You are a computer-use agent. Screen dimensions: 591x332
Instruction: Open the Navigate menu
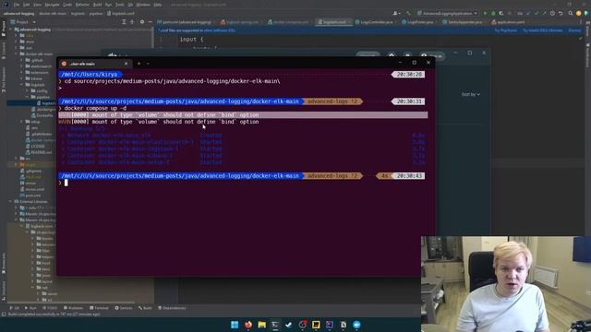[x=52, y=5]
